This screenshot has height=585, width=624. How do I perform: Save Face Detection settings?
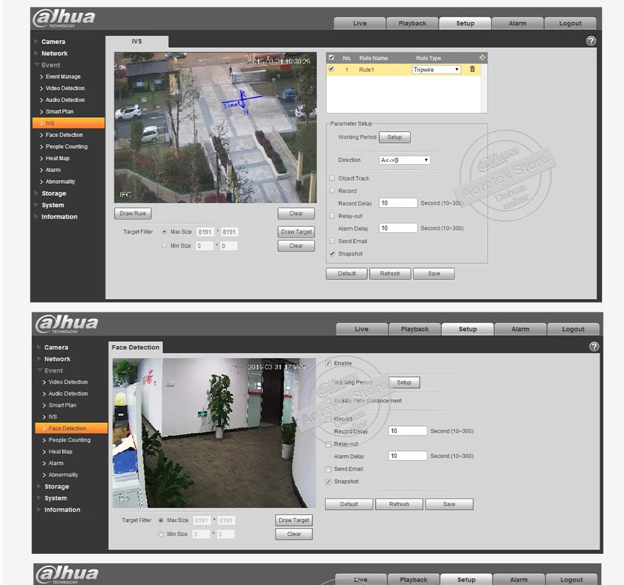[x=449, y=505]
